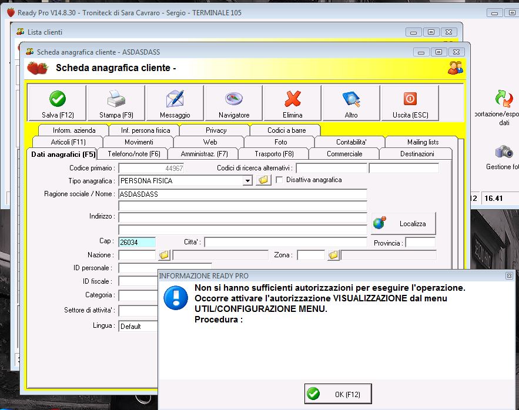
Task: Click Ragione sociale field with ASDASDASS
Action: pyautogui.click(x=243, y=194)
